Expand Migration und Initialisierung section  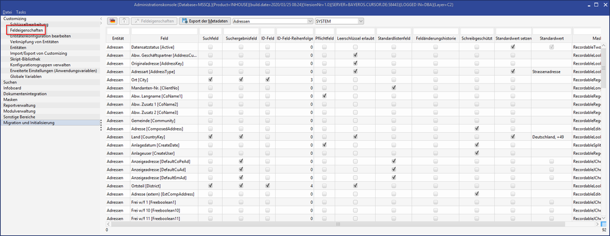click(x=29, y=123)
